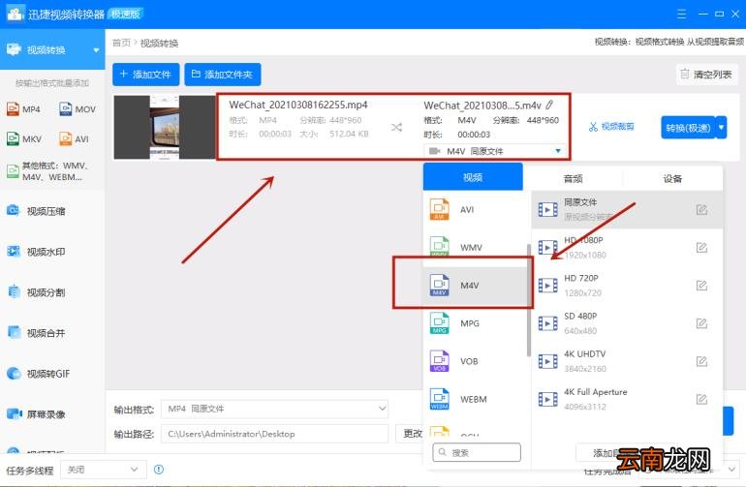The height and width of the screenshot is (487, 746).
Task: Click the format list scrollbar
Action: [529, 299]
